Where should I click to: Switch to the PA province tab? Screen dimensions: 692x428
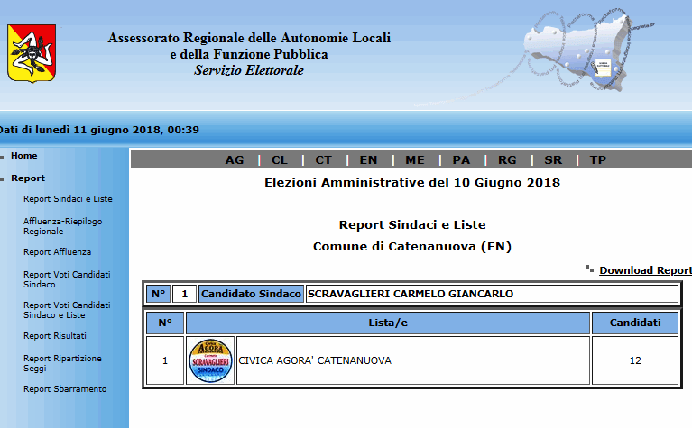point(461,160)
